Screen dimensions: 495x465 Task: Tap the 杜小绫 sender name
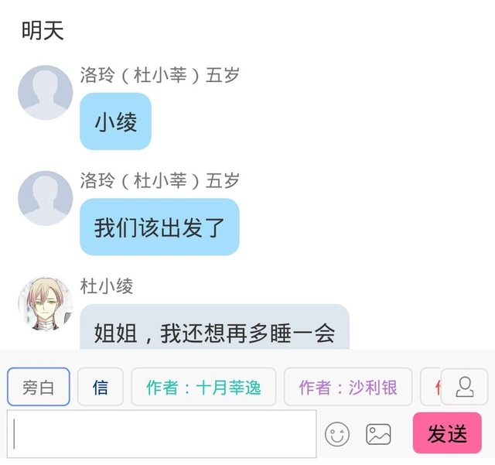(107, 286)
